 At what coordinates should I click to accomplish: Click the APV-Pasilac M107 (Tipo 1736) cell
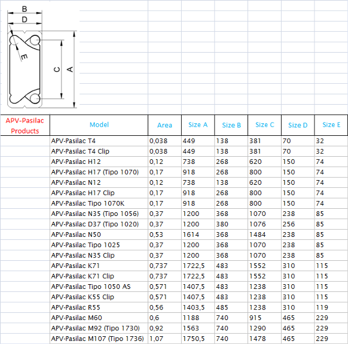pos(99,339)
